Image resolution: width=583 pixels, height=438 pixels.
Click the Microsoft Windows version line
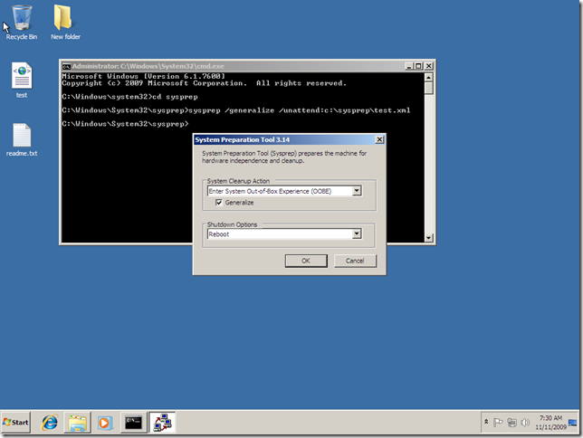tap(144, 76)
